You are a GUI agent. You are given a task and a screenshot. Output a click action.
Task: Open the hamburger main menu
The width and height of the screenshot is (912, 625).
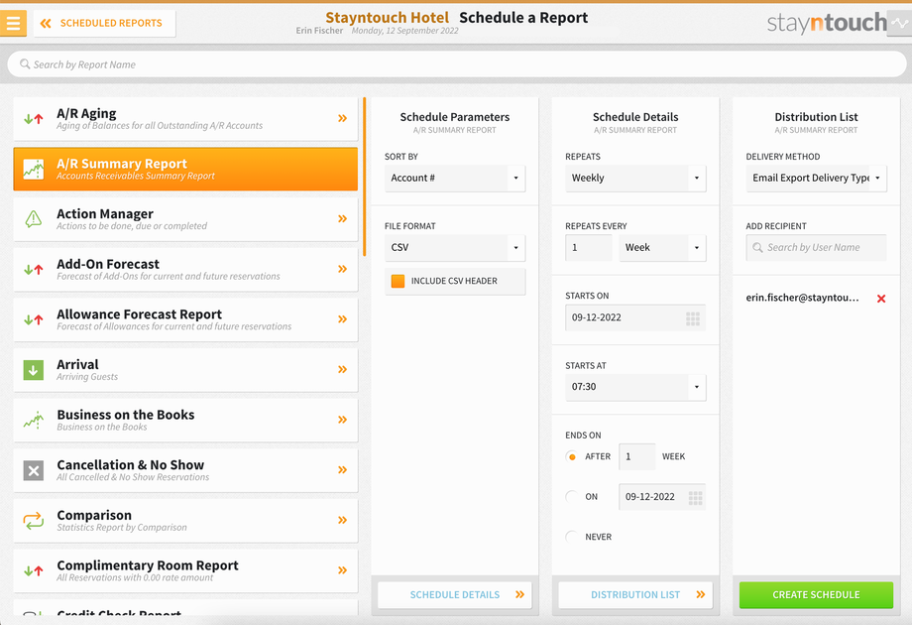click(x=13, y=23)
